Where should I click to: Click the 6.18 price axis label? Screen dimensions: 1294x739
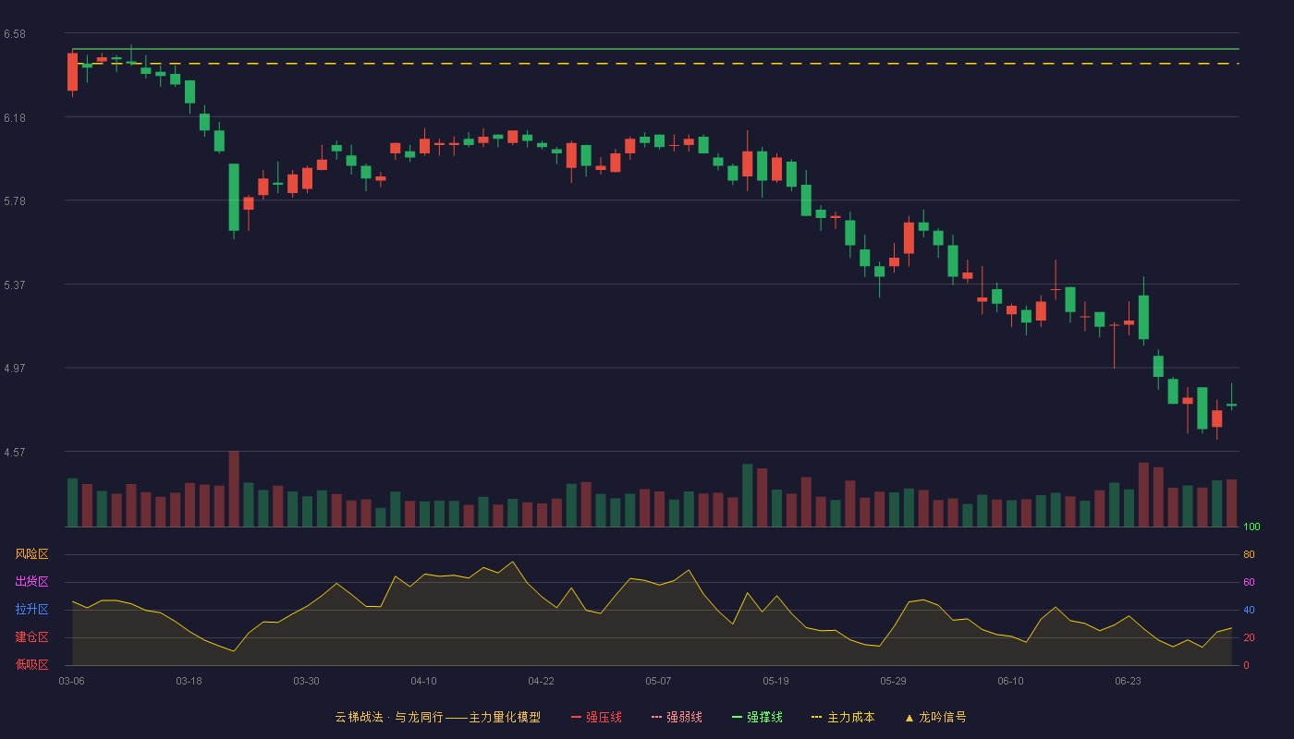(14, 118)
